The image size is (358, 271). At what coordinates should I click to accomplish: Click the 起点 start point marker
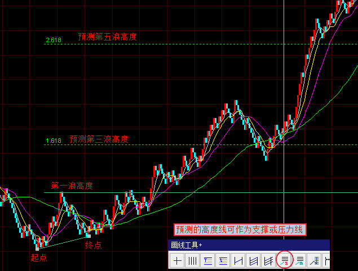39,258
